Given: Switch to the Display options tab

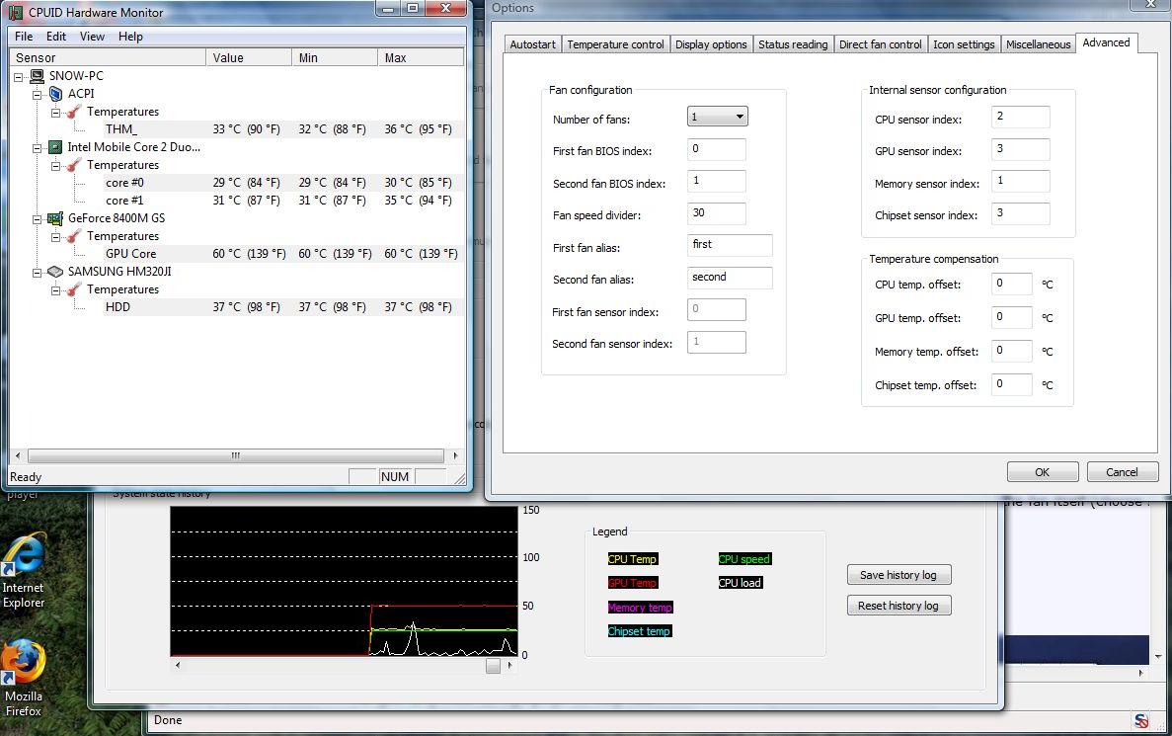Looking at the screenshot, I should pos(711,44).
